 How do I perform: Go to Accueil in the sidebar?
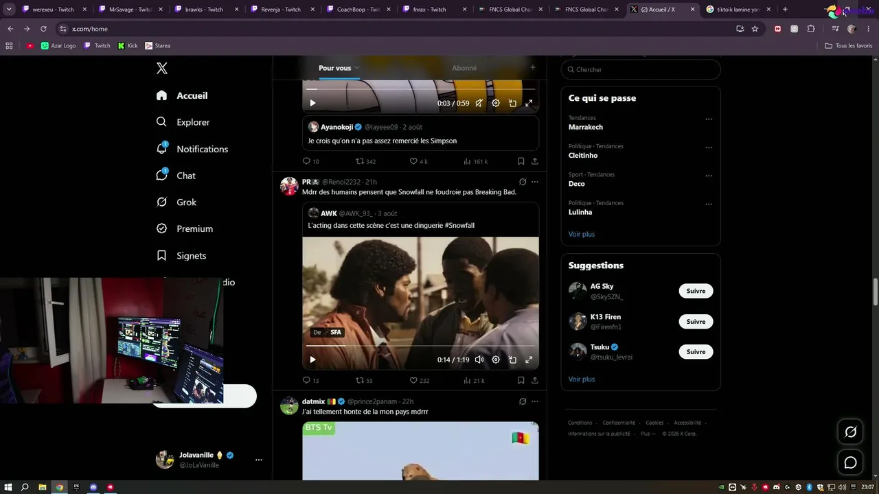[x=182, y=95]
